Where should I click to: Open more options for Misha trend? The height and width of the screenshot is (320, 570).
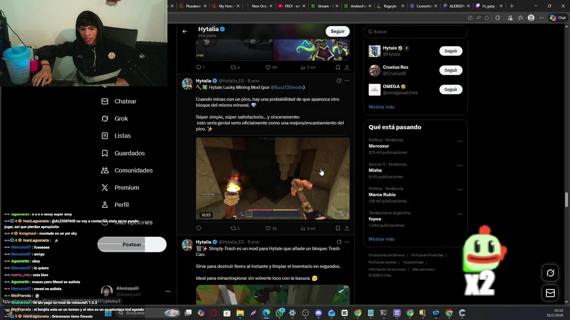point(460,165)
